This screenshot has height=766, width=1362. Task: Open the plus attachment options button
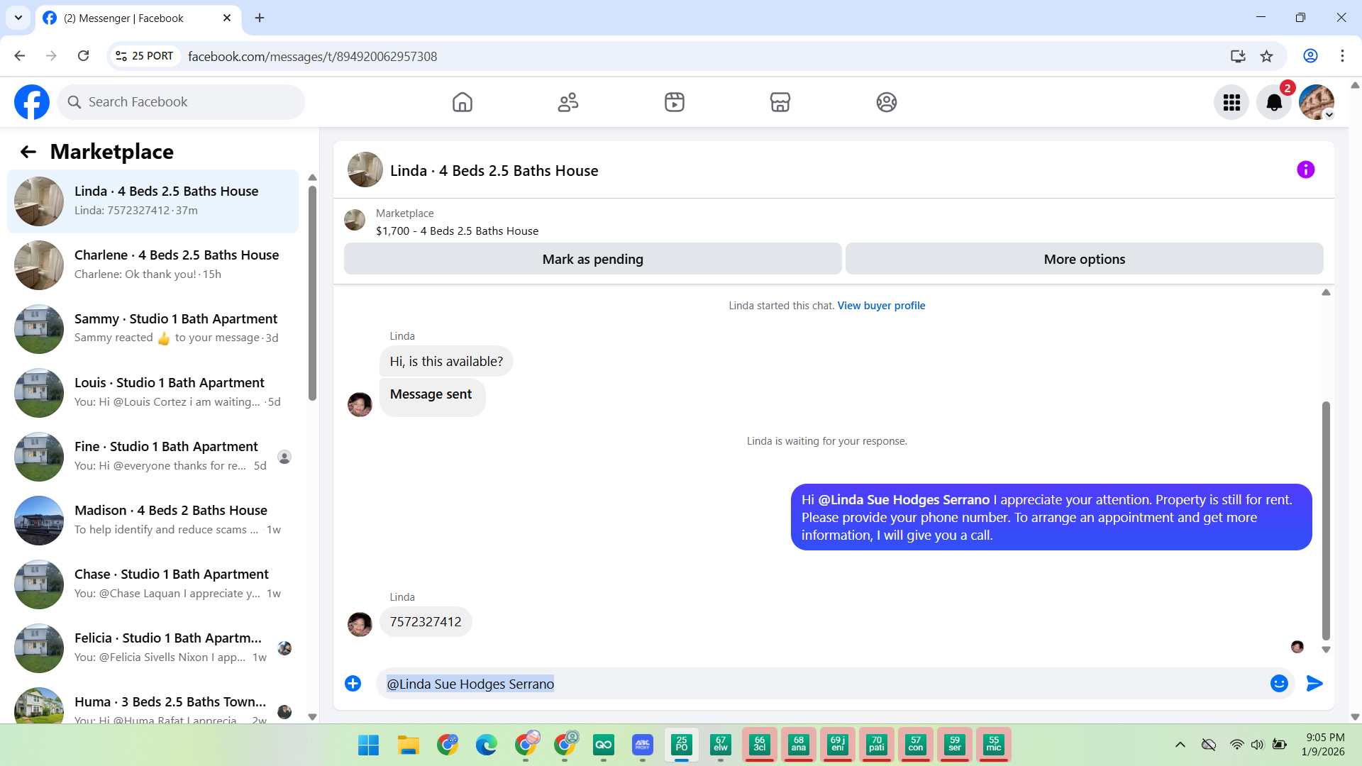[353, 683]
